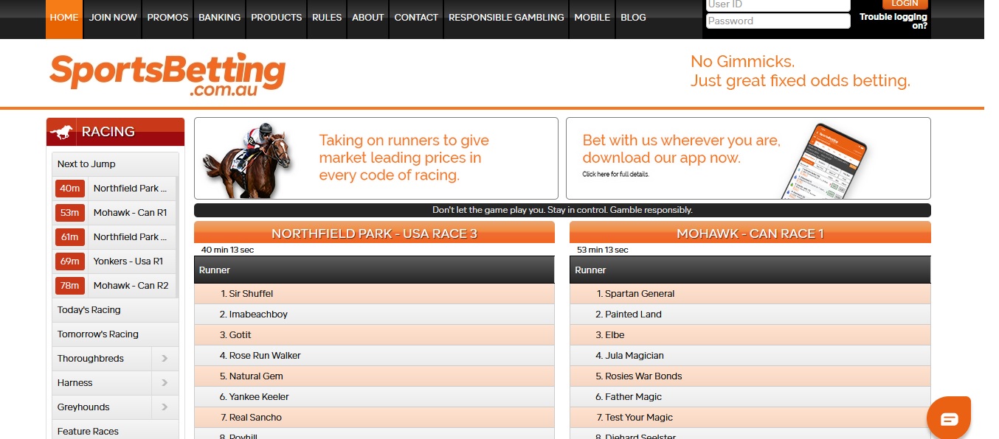Viewport: 999px width, 439px height.
Task: Select runner 5. Natural Gem
Action: (374, 376)
